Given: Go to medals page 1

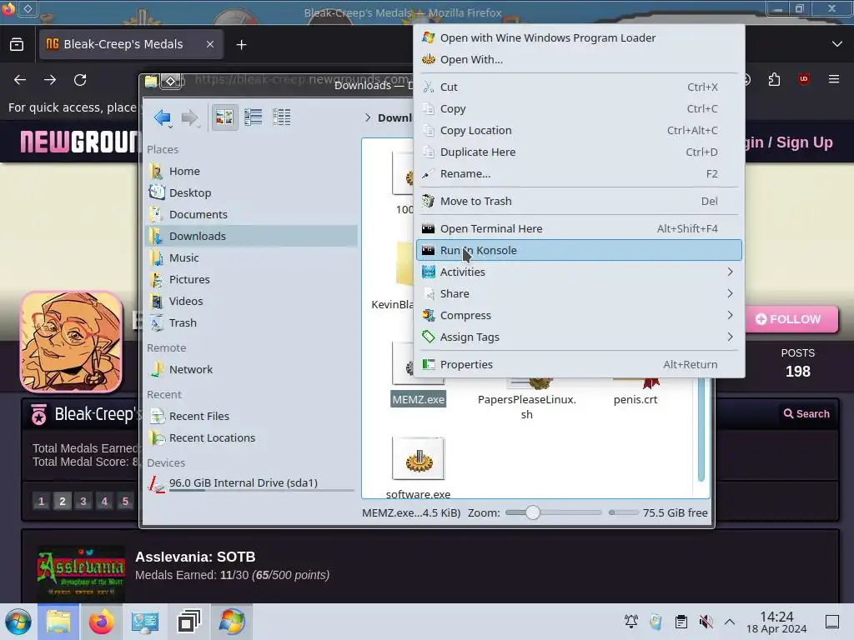Looking at the screenshot, I should pos(42,501).
